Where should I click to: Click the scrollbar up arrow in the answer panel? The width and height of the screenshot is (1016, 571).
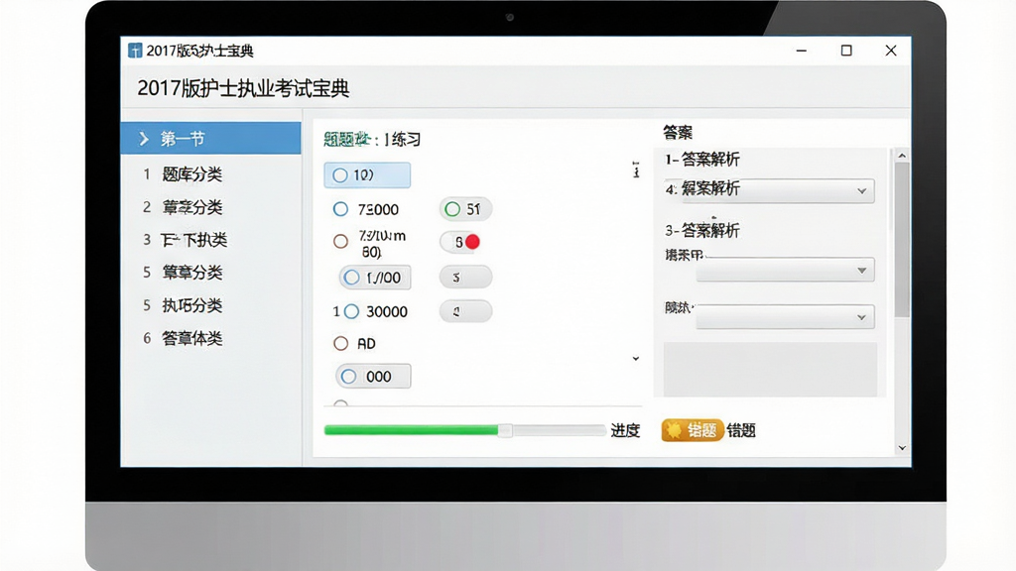[x=902, y=156]
